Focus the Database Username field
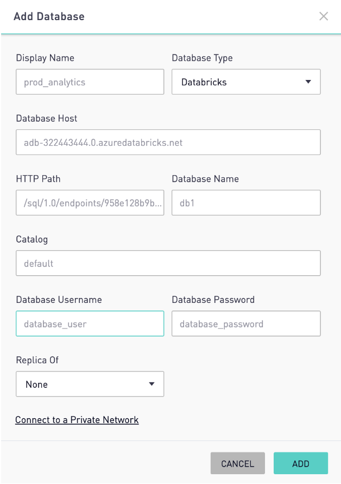Image resolution: width=341 pixels, height=484 pixels. tap(90, 324)
